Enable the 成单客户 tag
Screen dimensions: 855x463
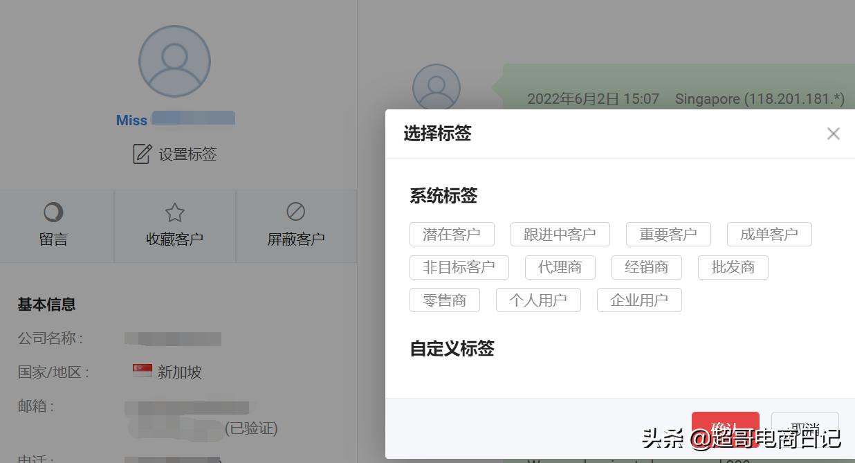pos(769,234)
